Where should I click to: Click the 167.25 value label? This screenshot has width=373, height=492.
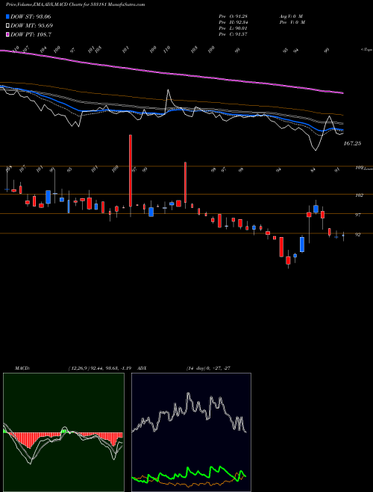(x=353, y=143)
